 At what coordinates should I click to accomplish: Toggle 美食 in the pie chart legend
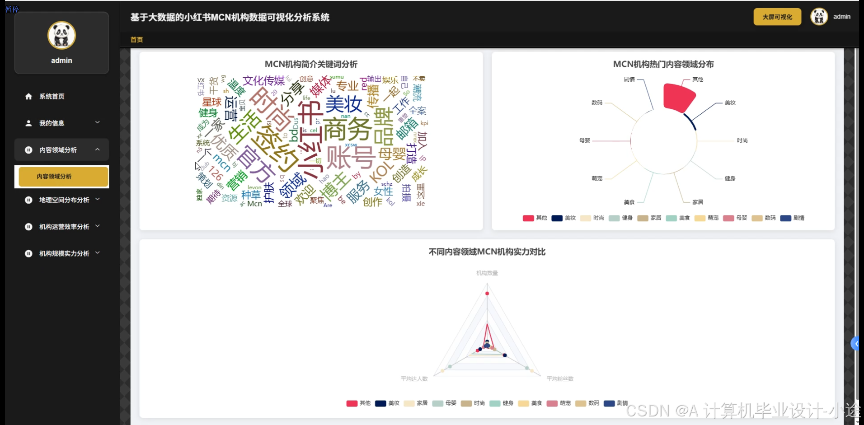point(678,218)
